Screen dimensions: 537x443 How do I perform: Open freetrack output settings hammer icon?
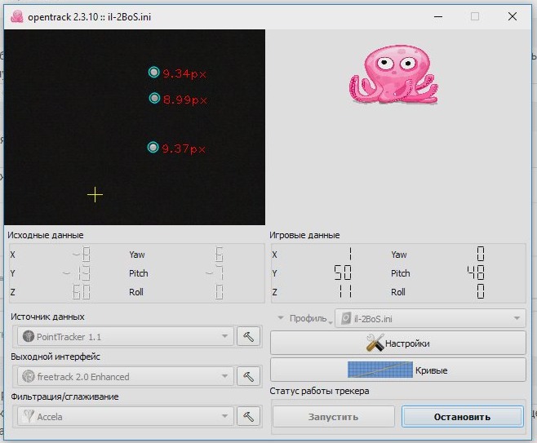tap(248, 377)
